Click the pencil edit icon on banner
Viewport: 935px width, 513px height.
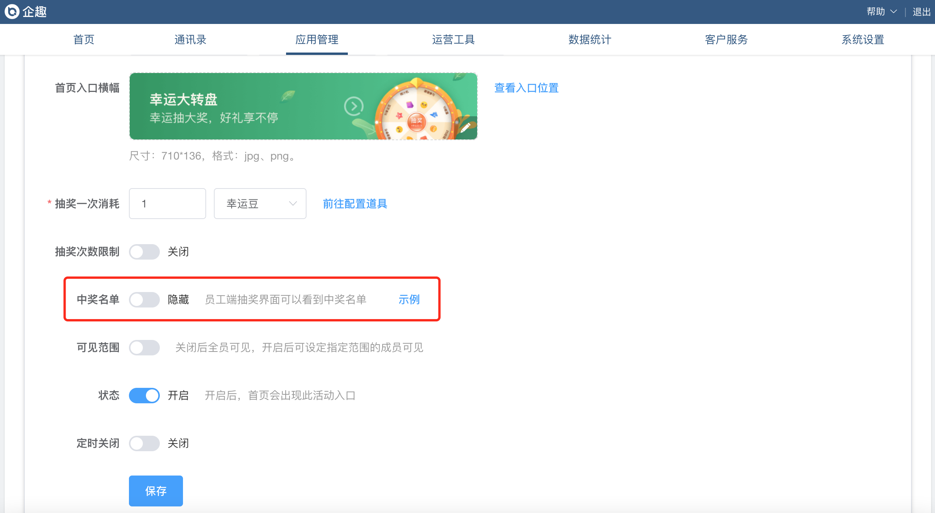466,128
